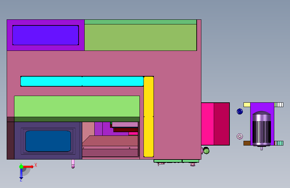Select the dark red block inside the opening

[125, 130]
